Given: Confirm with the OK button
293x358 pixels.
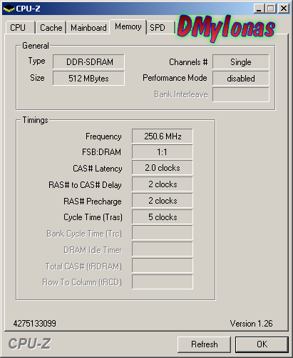Looking at the screenshot, I should [262, 344].
